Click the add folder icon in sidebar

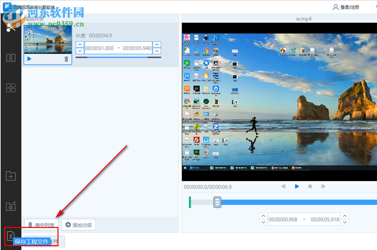(x=11, y=176)
